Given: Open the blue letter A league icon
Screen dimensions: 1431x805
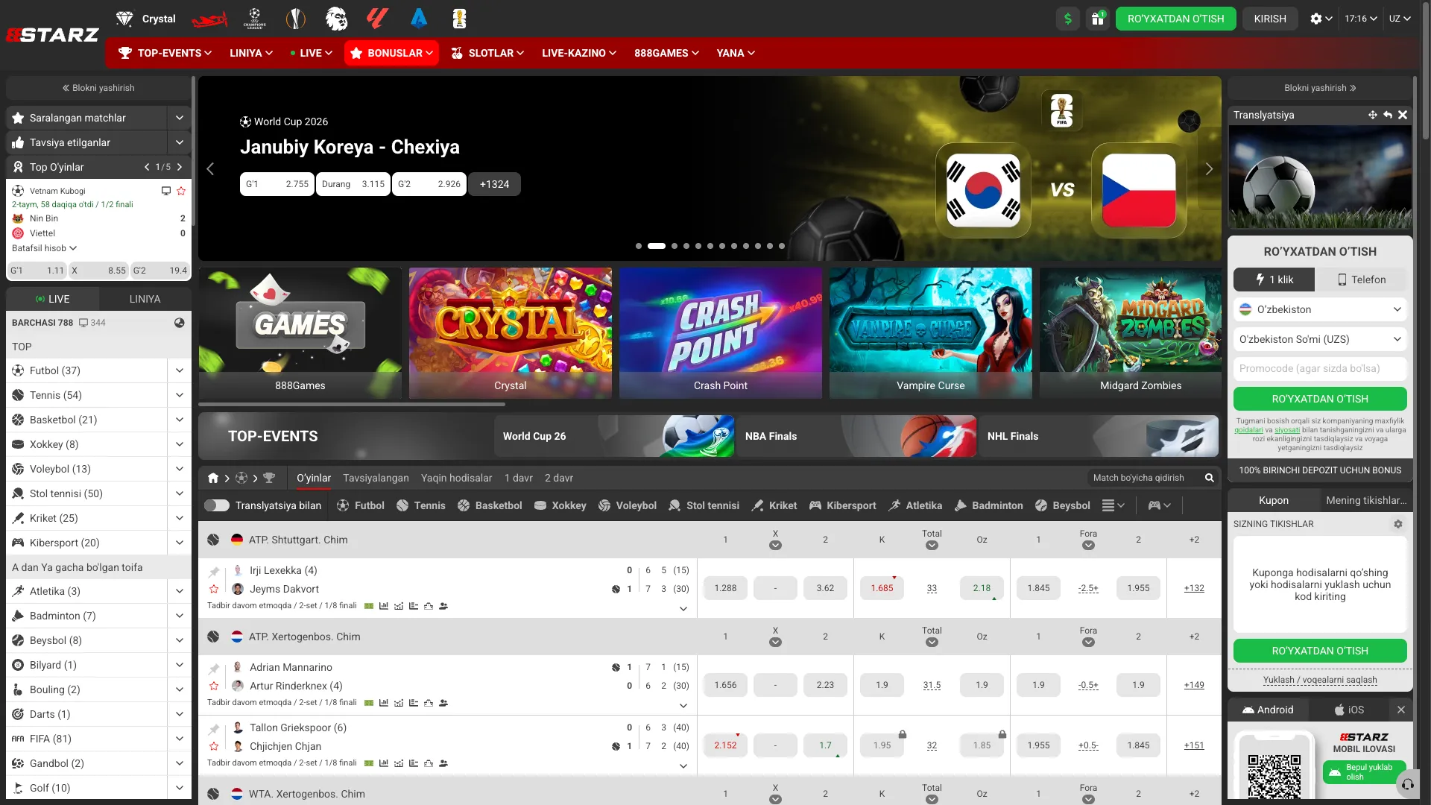Looking at the screenshot, I should 419,19.
